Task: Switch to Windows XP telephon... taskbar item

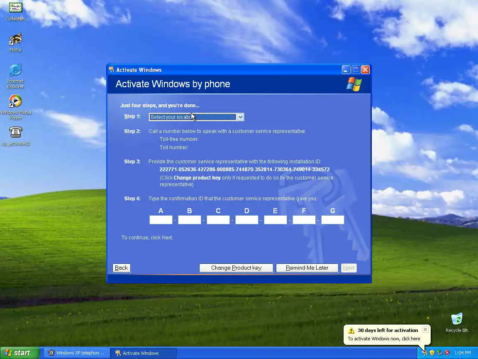Action: pos(76,353)
